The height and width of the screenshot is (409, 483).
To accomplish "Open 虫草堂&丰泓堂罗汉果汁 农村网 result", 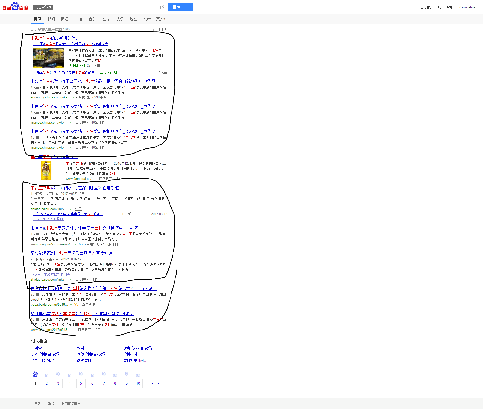I will (x=84, y=228).
